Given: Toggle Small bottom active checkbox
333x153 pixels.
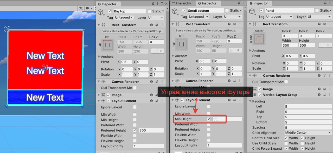Looking at the screenshot, I should pos(184,11).
